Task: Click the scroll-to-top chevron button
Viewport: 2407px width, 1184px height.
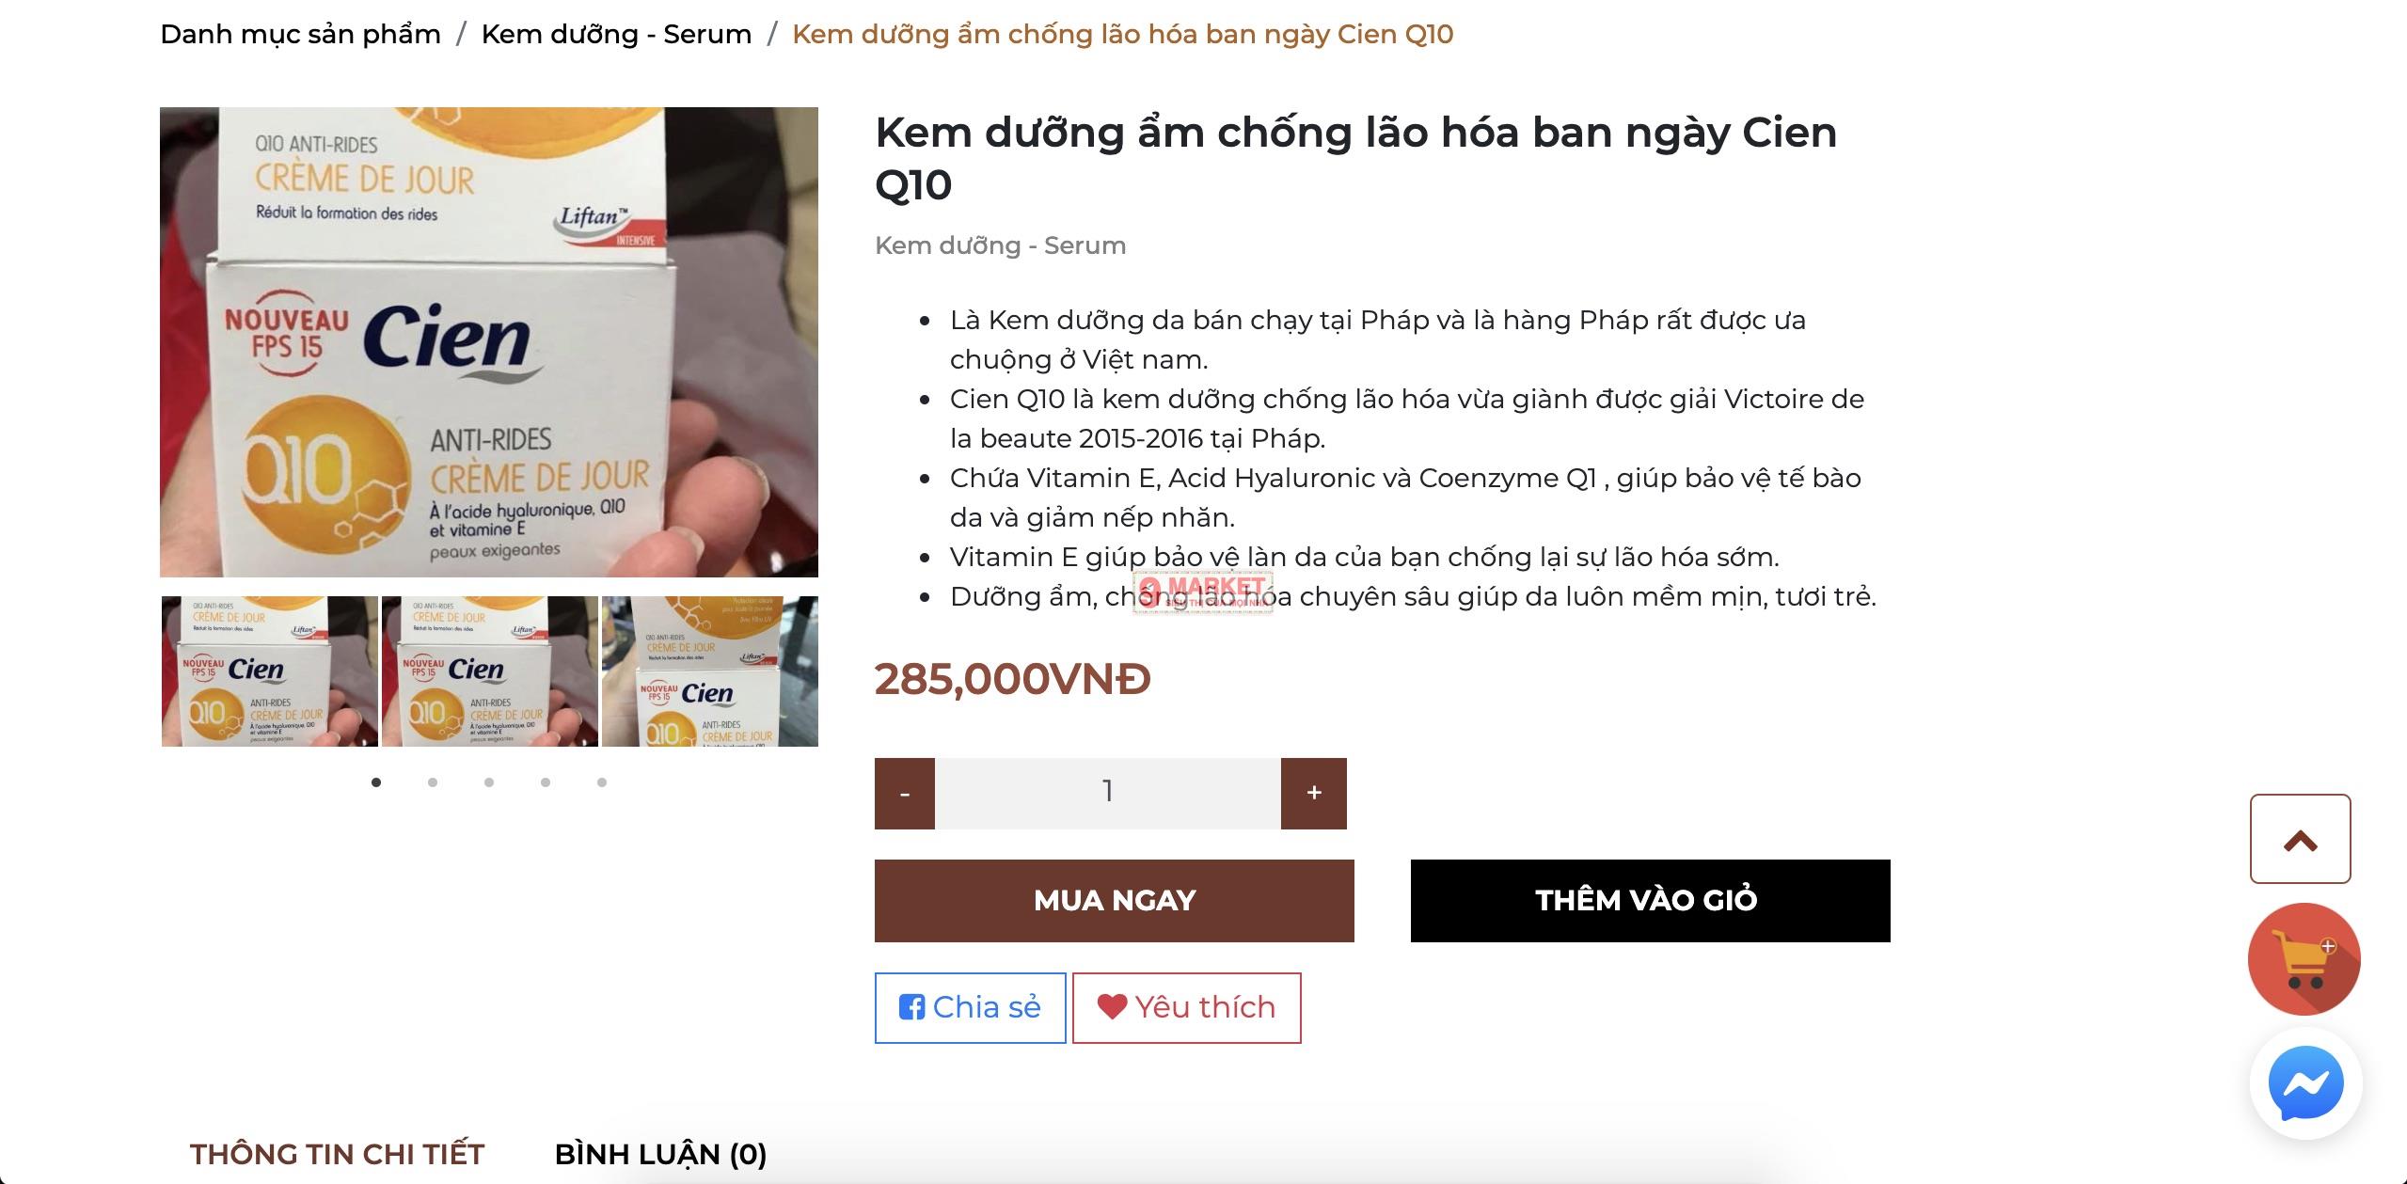Action: click(2300, 839)
